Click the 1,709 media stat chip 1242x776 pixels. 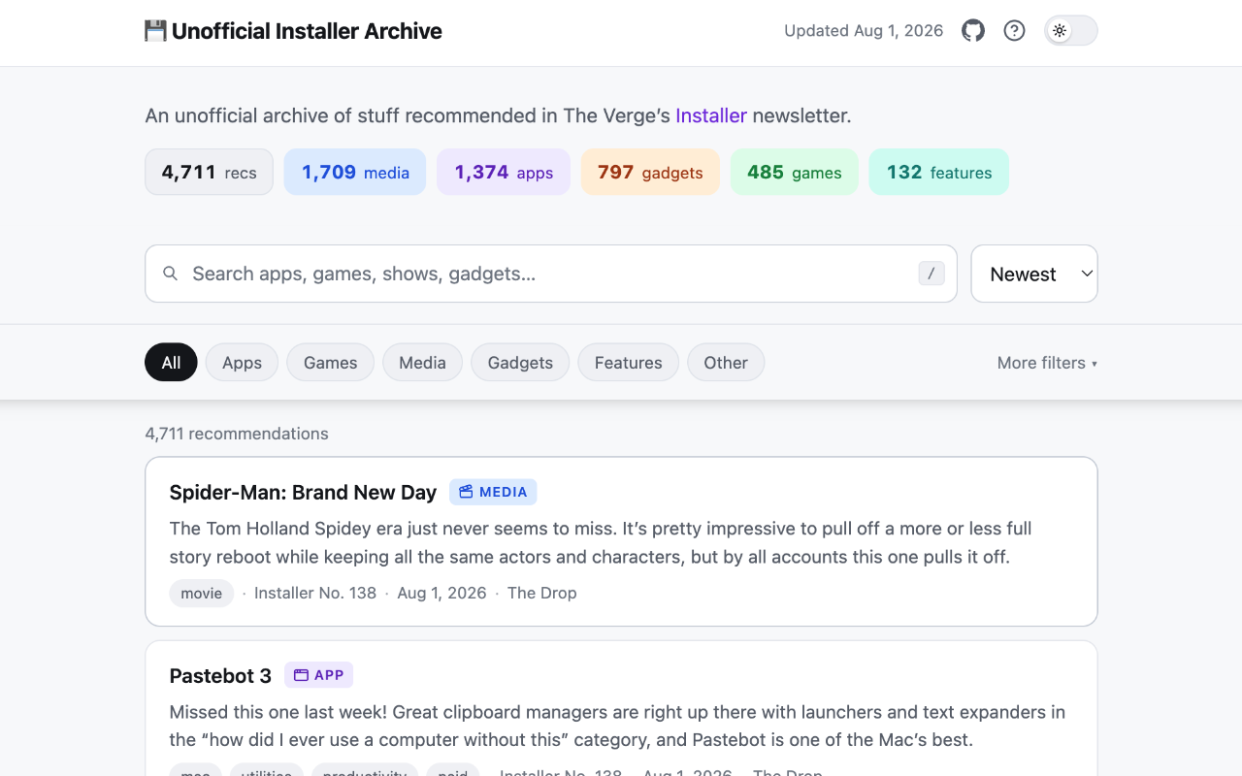coord(355,172)
